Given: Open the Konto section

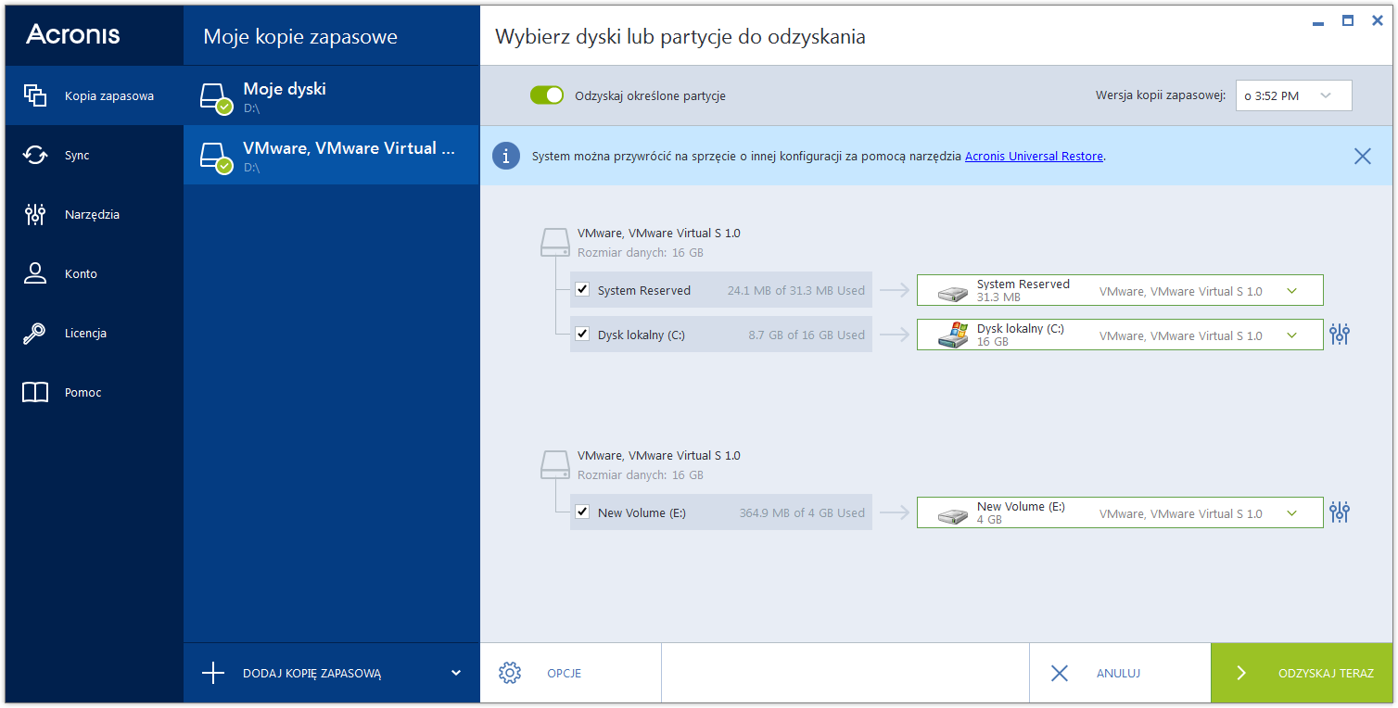Looking at the screenshot, I should click(x=94, y=273).
